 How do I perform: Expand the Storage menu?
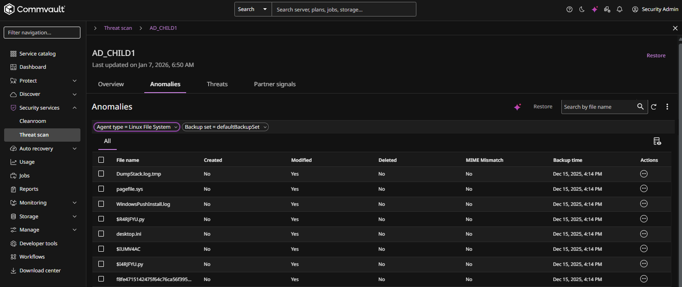tap(75, 216)
